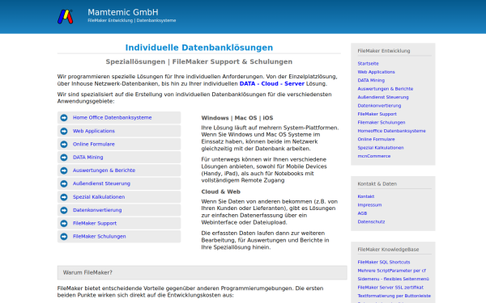Click the header tagline FileMaker Entwicklung | Datenbanksysteme

[x=132, y=20]
